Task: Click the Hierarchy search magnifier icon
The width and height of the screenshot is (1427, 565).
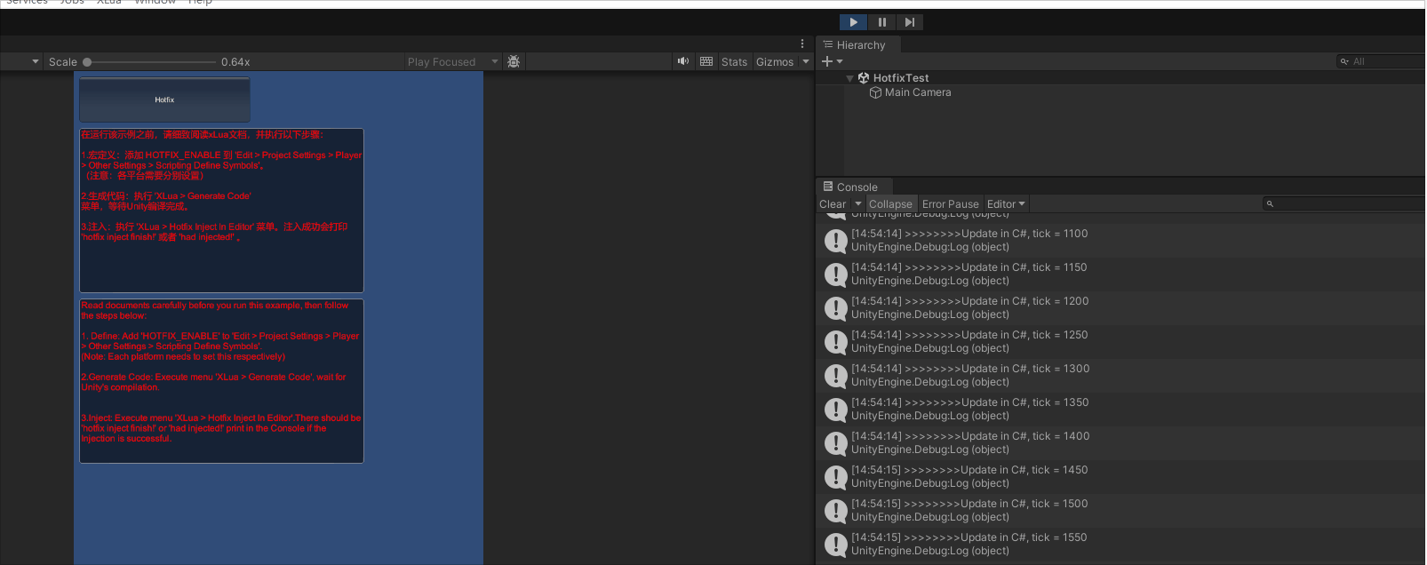Action: point(1344,61)
